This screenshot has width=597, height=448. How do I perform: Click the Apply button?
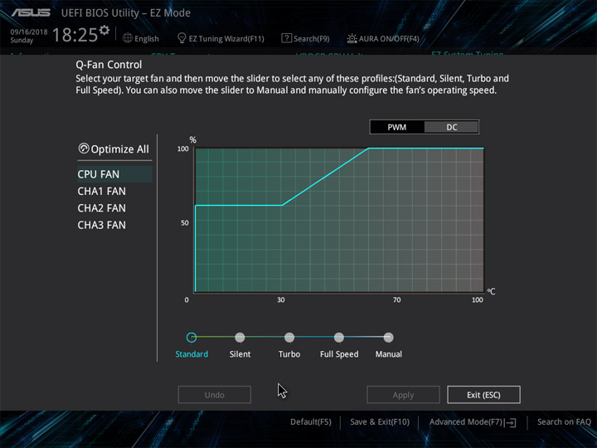pos(403,395)
